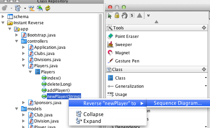Screen dimensions: 210x128
Task: Select the pointer selection tool in diagram toolbar
Action: click(109, 16)
